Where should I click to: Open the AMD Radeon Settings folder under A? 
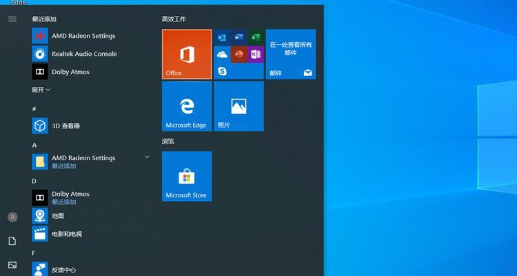click(x=91, y=161)
